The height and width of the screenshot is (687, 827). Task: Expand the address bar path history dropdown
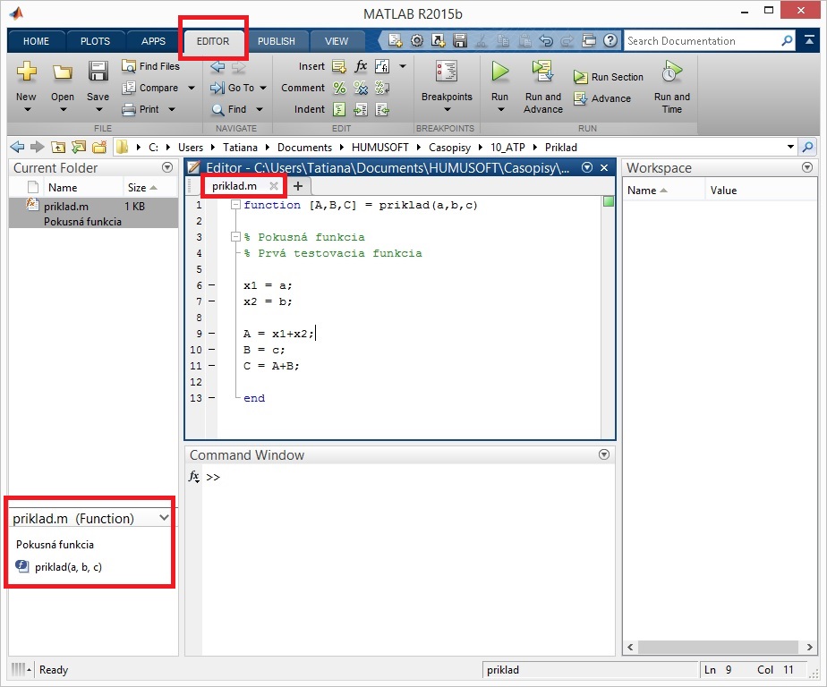click(x=790, y=147)
